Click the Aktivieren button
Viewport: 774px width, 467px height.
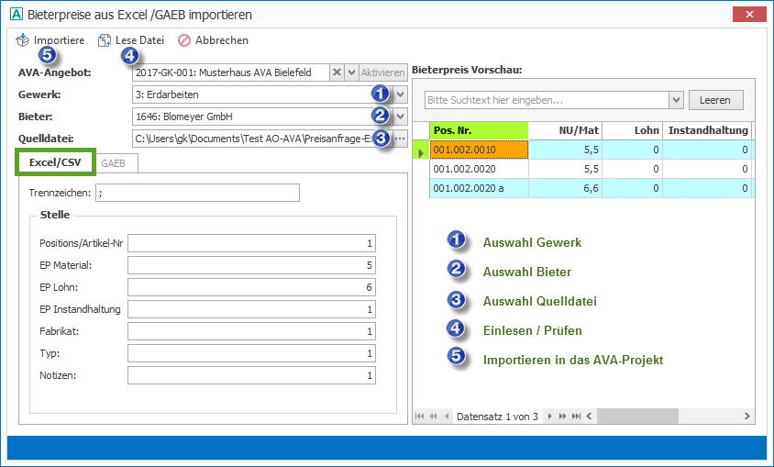pyautogui.click(x=382, y=72)
